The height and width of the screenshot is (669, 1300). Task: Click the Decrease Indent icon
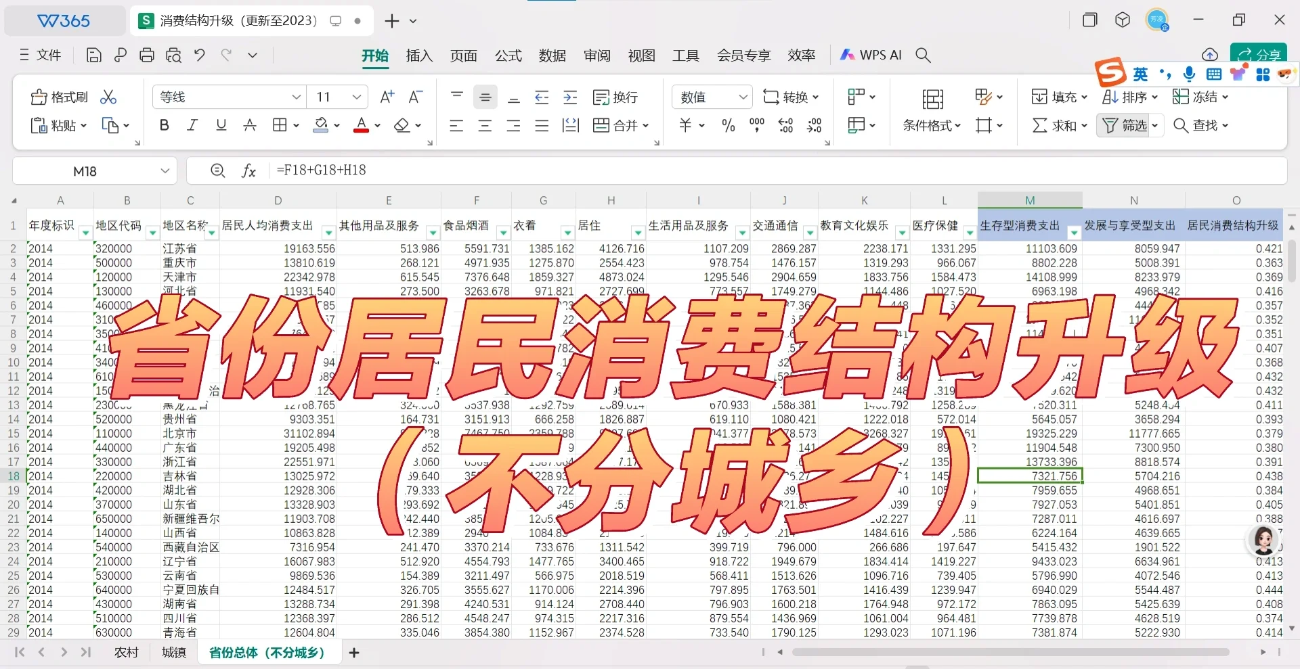(x=542, y=97)
